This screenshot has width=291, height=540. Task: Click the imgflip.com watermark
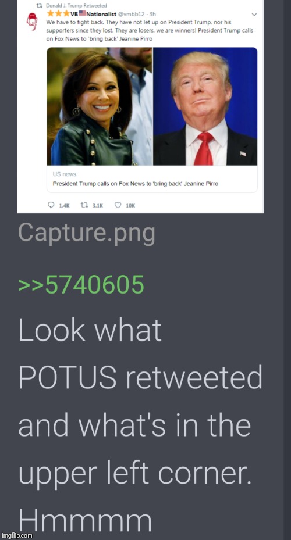17,535
